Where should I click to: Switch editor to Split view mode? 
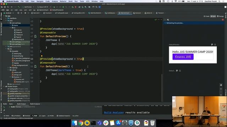click(x=213, y=16)
